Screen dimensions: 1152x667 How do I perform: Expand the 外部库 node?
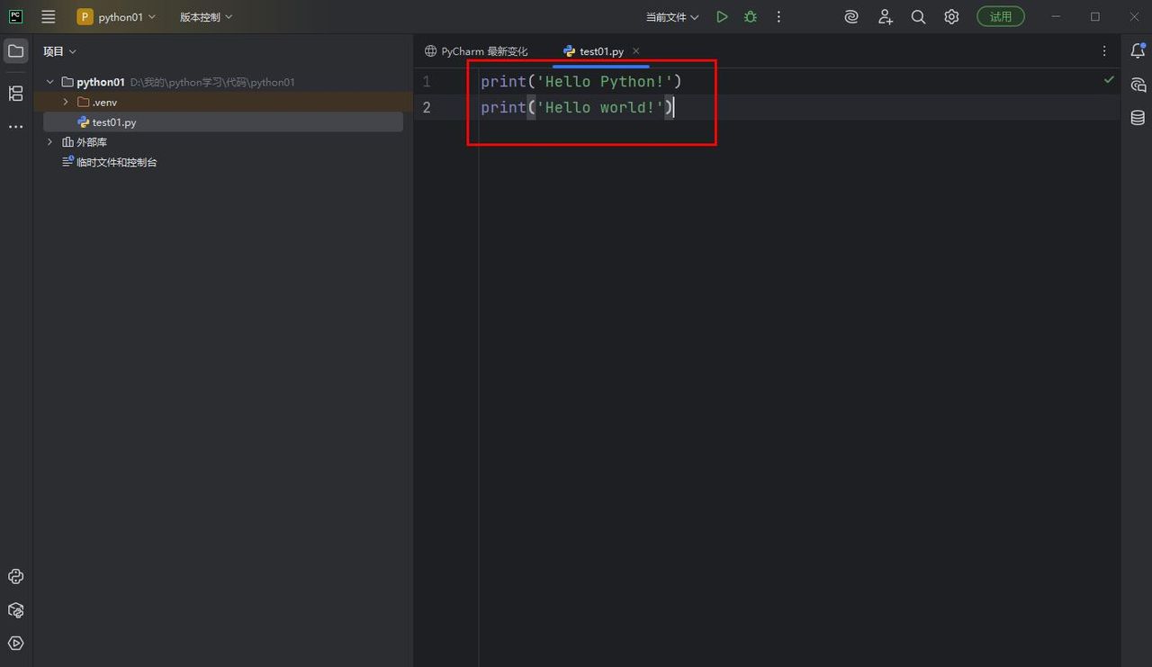tap(50, 142)
